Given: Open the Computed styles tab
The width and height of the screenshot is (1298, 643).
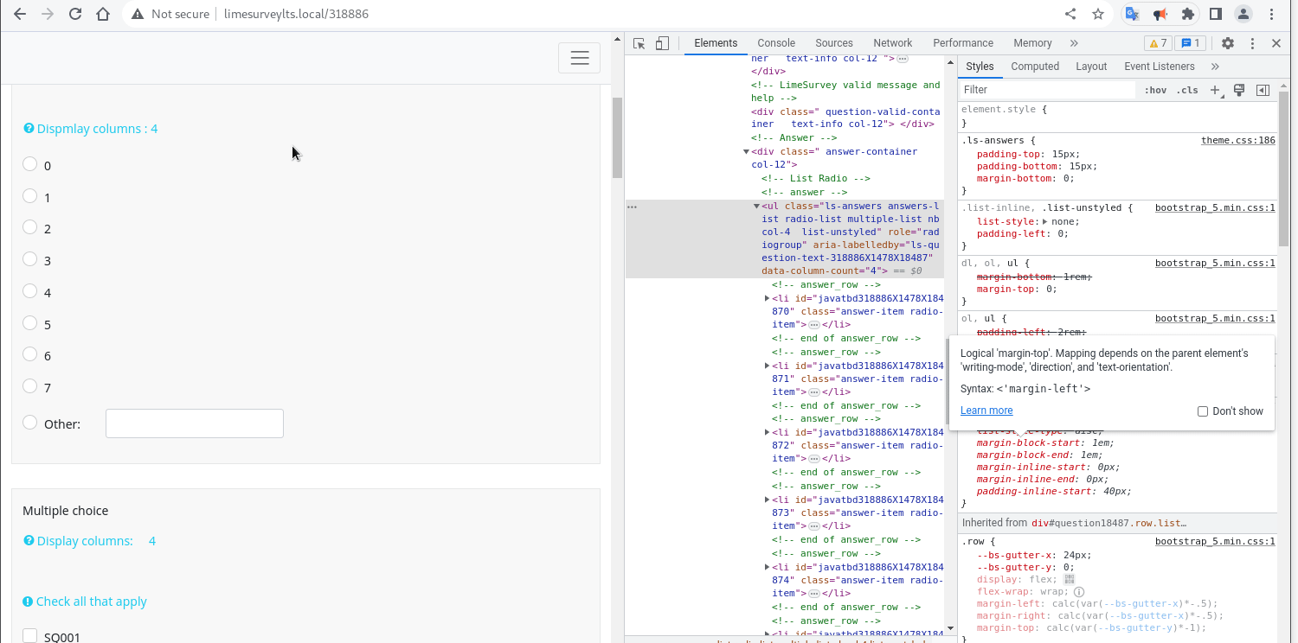Looking at the screenshot, I should pos(1034,67).
